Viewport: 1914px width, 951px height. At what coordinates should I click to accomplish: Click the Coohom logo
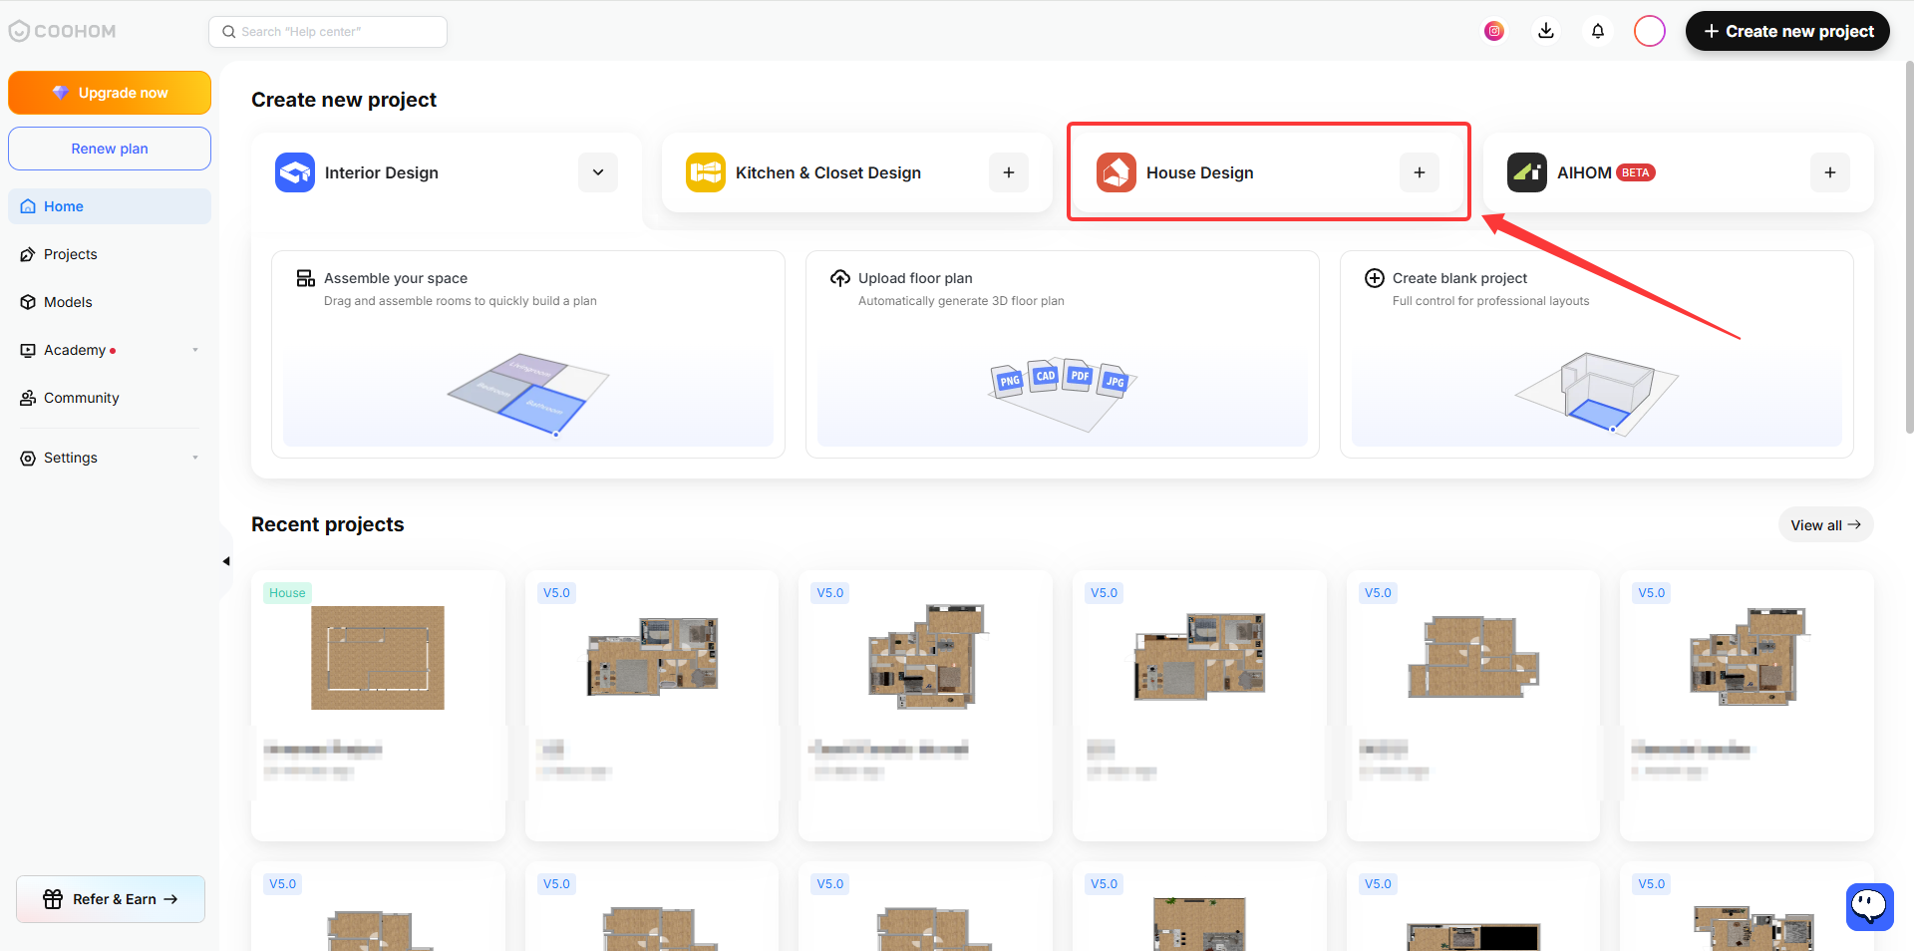pyautogui.click(x=62, y=31)
